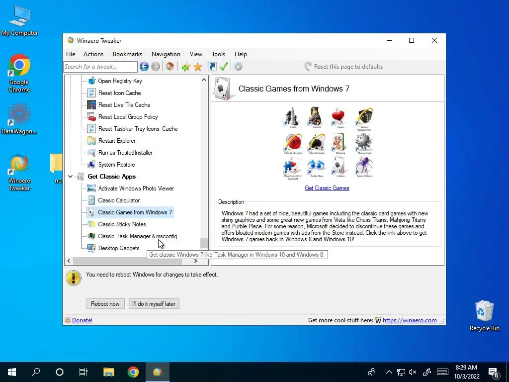This screenshot has width=509, height=382.
Task: Open Task View on the taskbar
Action: tap(84, 372)
